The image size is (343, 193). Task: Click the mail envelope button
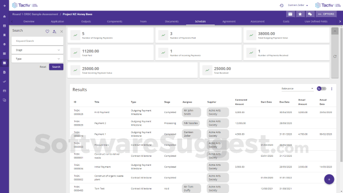[x=290, y=14]
